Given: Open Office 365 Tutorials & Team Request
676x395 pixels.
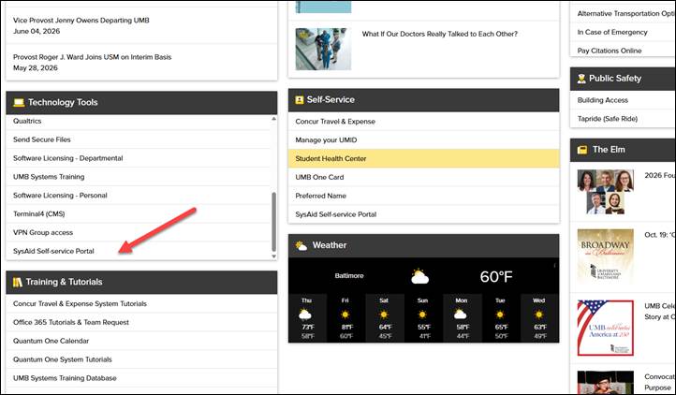Looking at the screenshot, I should [x=71, y=322].
